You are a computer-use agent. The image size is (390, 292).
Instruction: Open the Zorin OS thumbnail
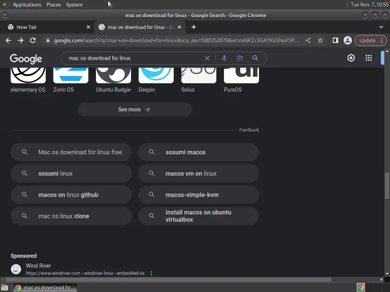[71, 75]
